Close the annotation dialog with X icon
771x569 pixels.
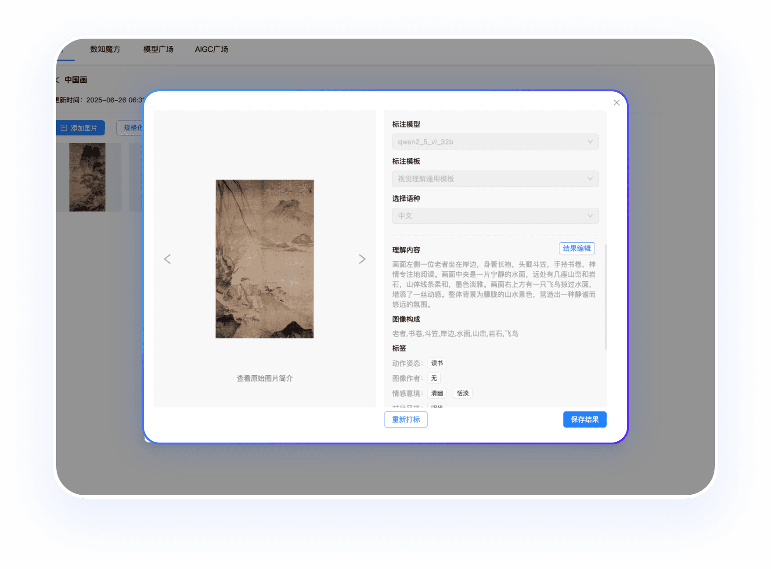click(x=616, y=103)
